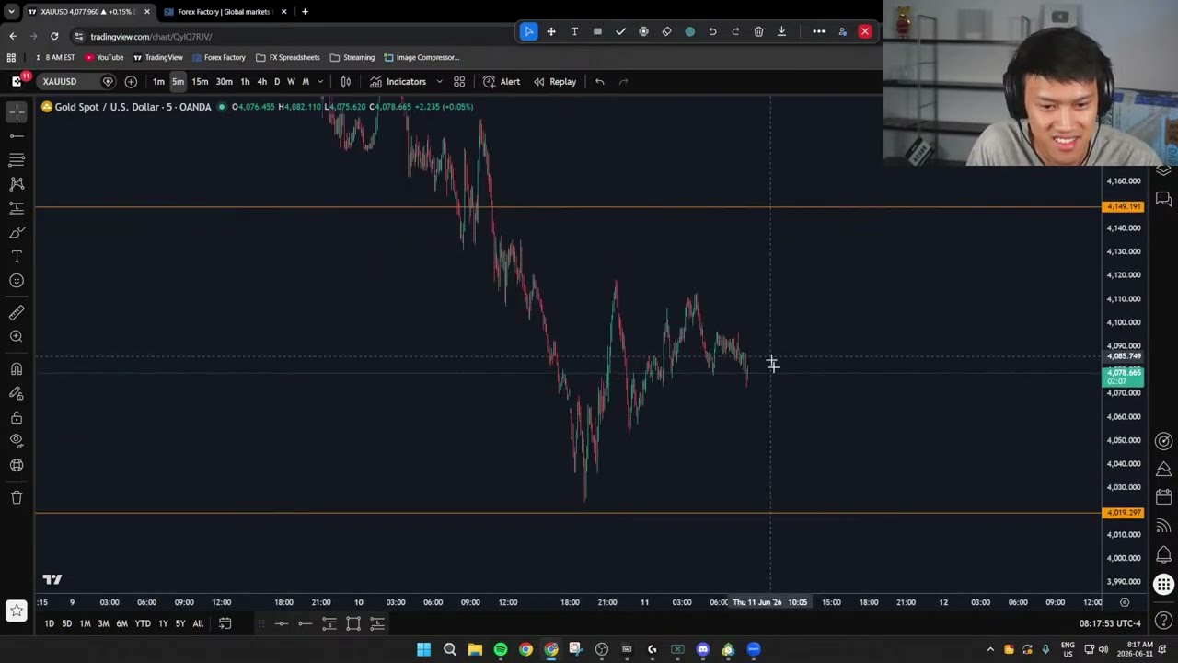
Task: Choose the move tool in annotation toolbar
Action: pyautogui.click(x=551, y=31)
